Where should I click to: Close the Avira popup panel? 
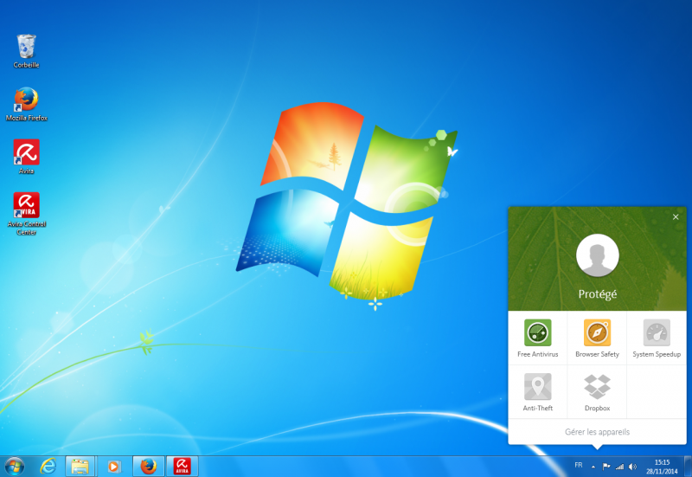point(676,217)
